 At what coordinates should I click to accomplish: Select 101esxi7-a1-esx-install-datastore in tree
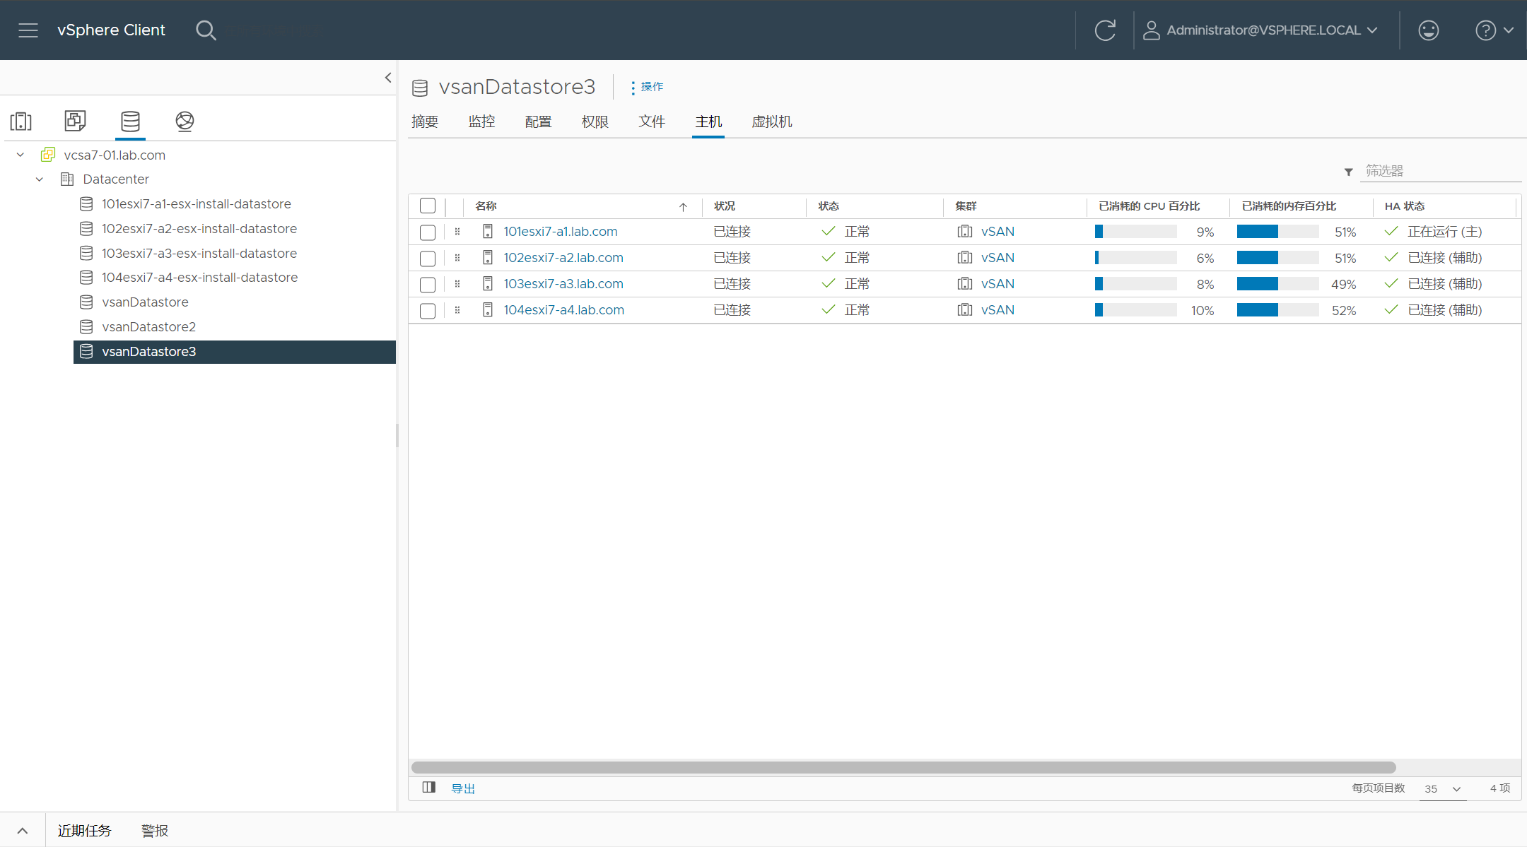tap(197, 204)
